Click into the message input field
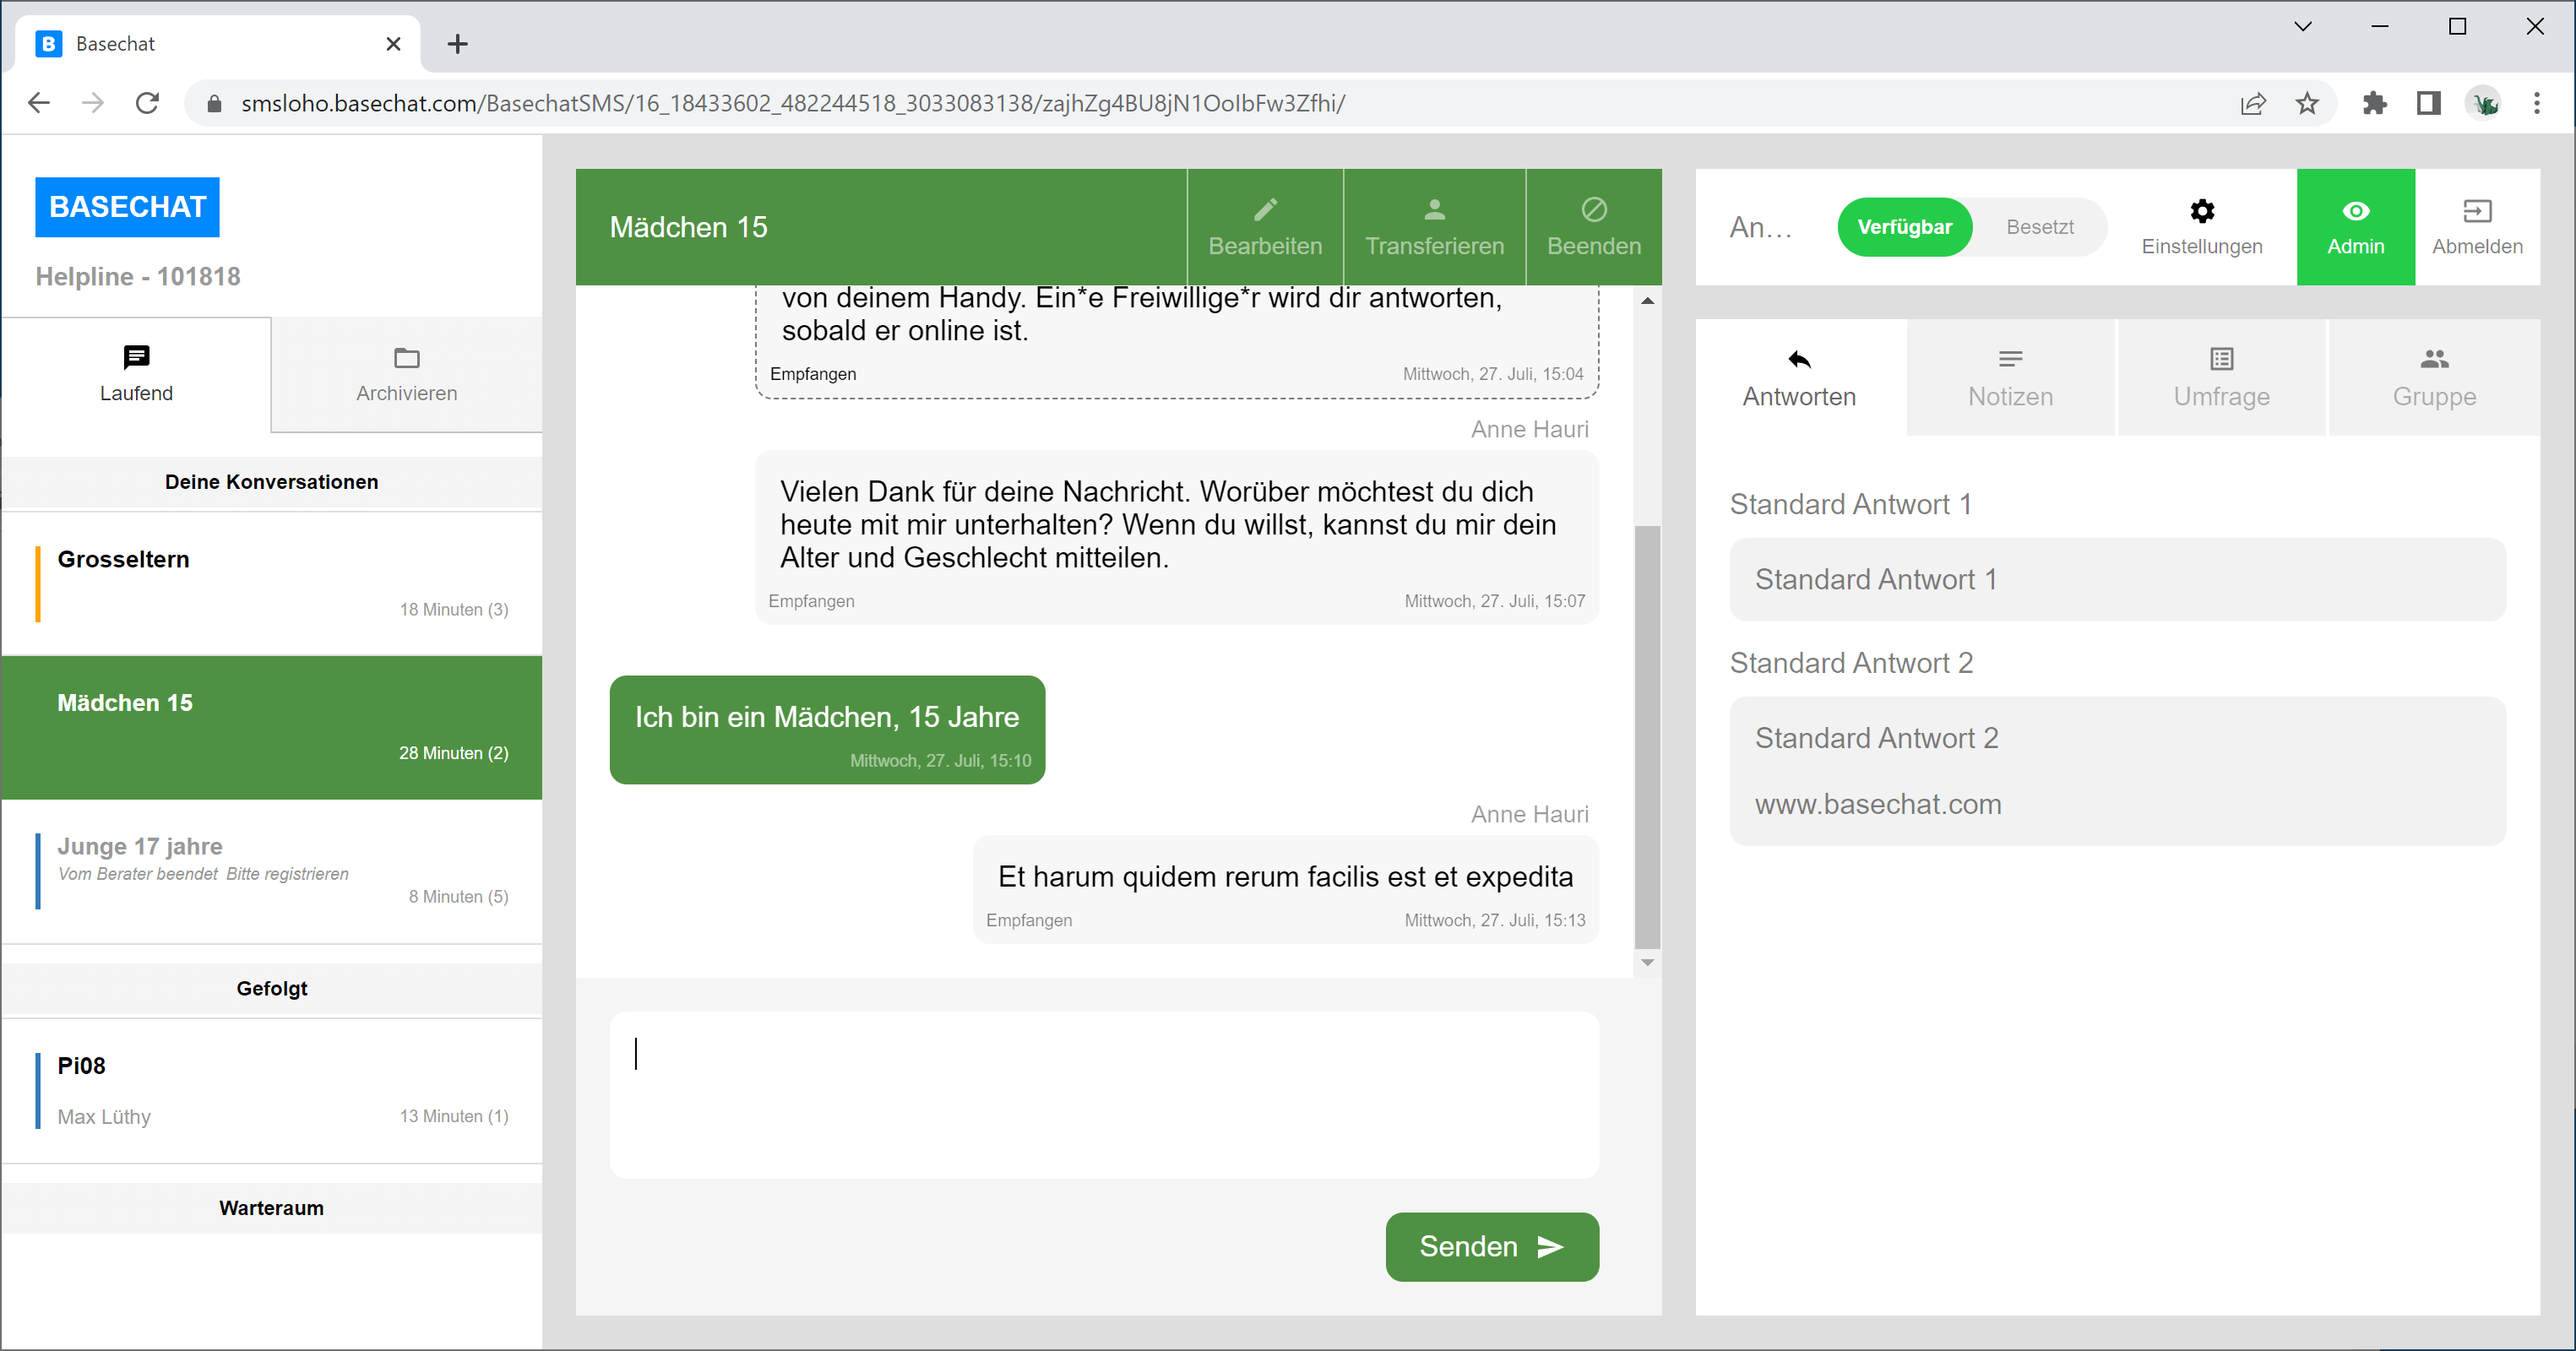 point(1103,1094)
